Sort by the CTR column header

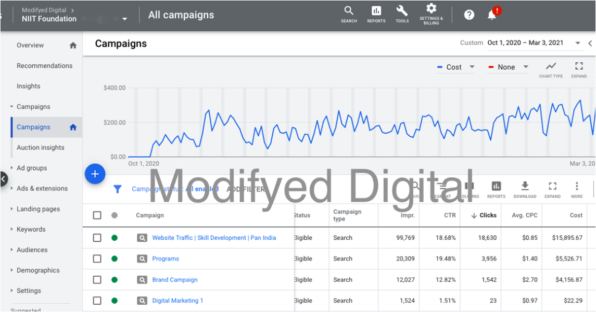(450, 215)
